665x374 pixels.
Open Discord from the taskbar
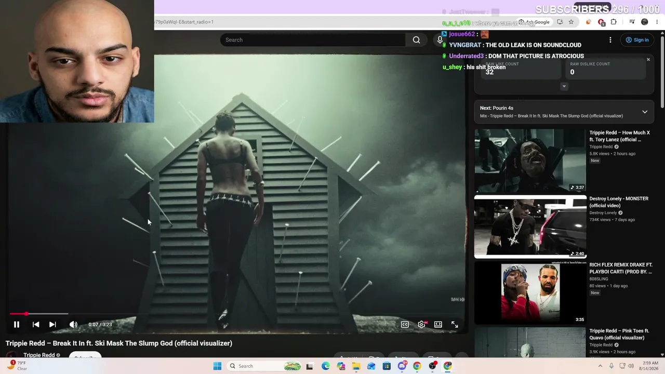(402, 366)
